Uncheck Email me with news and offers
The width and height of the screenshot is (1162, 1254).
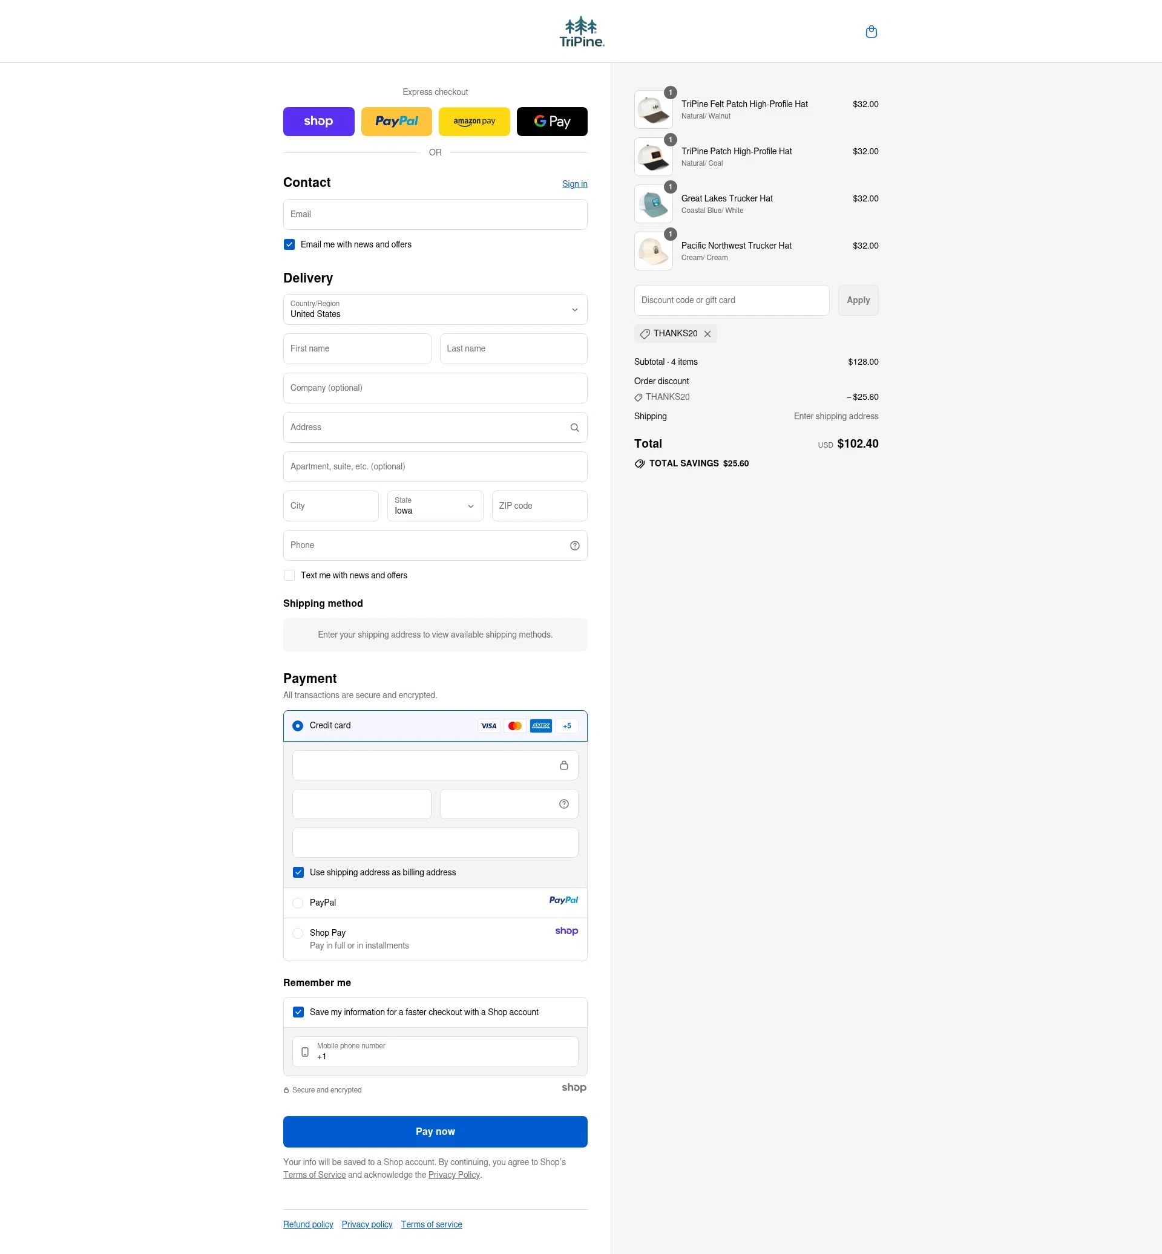tap(289, 244)
